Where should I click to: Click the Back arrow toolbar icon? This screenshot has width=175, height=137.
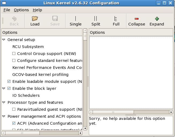14,19
